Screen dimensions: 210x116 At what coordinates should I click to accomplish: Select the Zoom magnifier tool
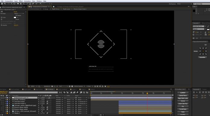5,4
